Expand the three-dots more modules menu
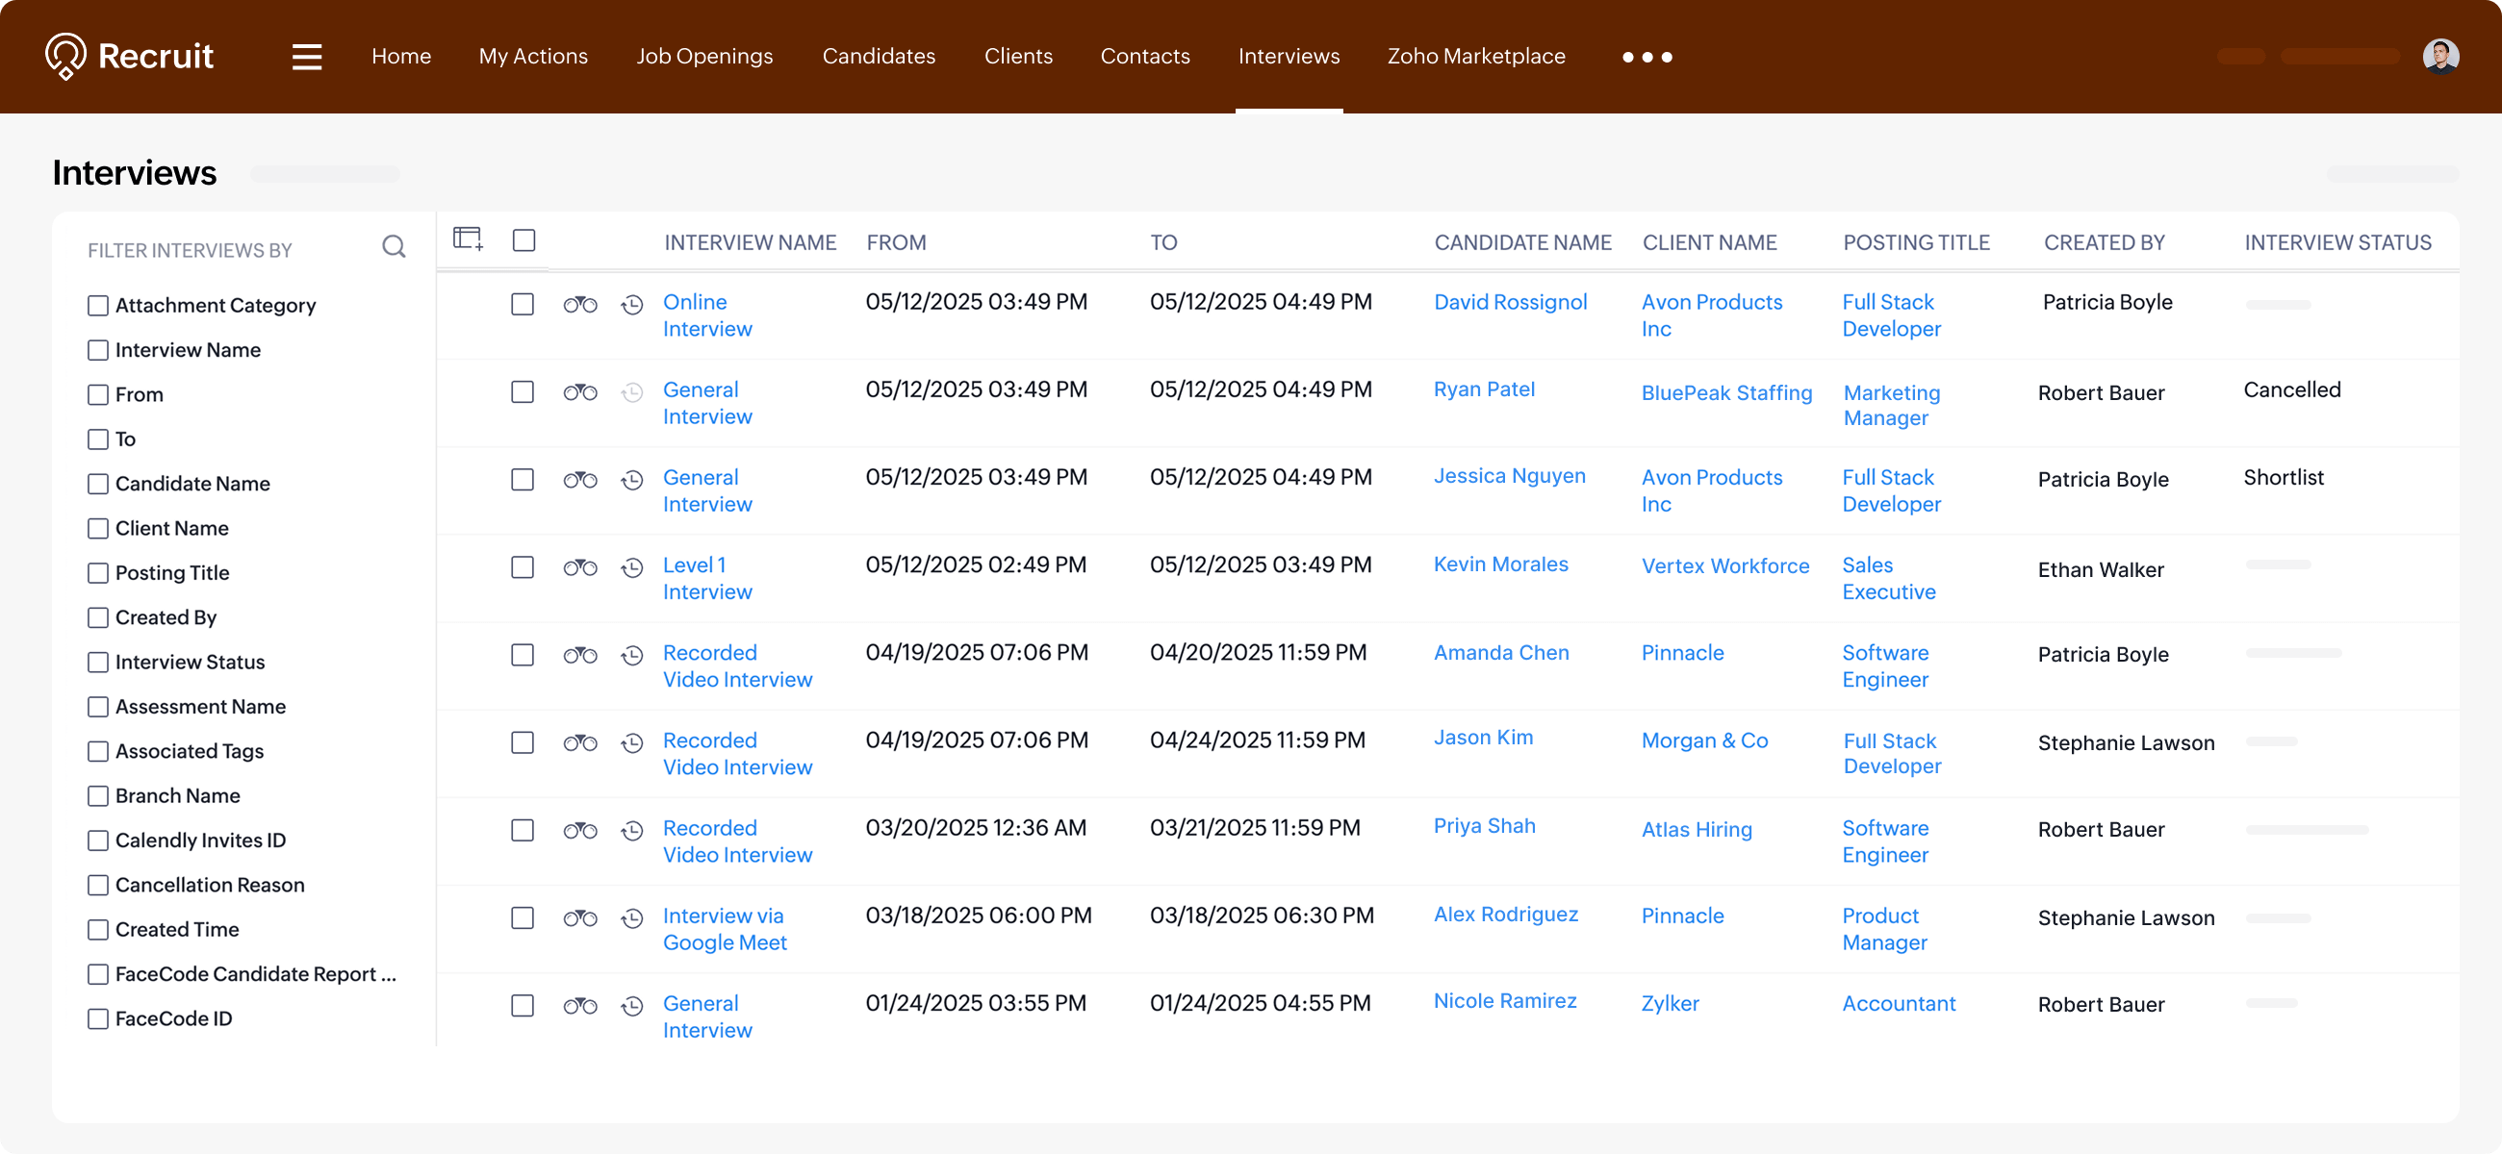Screen dimensions: 2502x1154 [x=1647, y=58]
